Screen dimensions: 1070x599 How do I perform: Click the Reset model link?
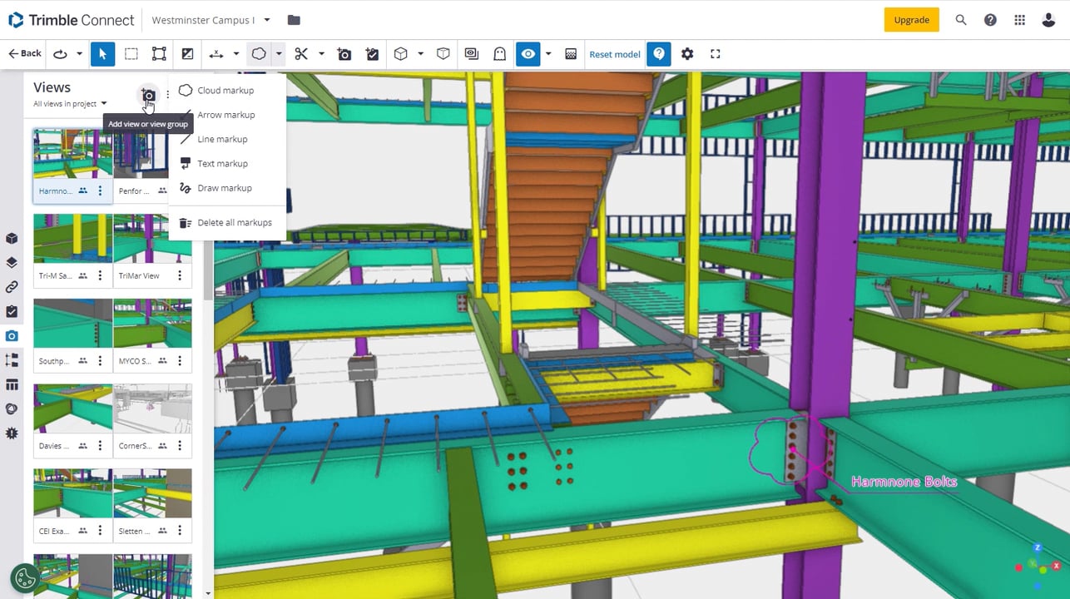pos(615,54)
